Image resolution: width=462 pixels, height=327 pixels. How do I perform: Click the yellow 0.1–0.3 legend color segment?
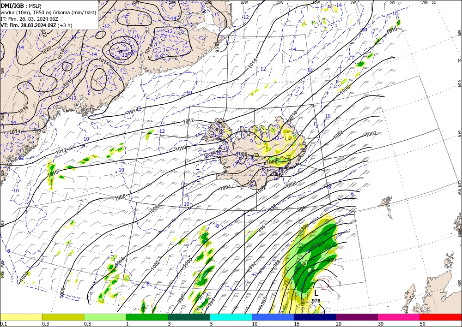click(x=21, y=317)
